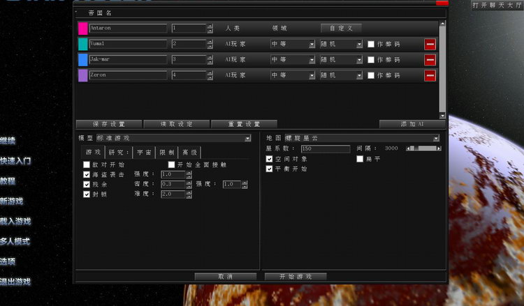This screenshot has height=306, width=524.
Task: Click 海盗袭击 强度 stepper
Action: point(189,175)
